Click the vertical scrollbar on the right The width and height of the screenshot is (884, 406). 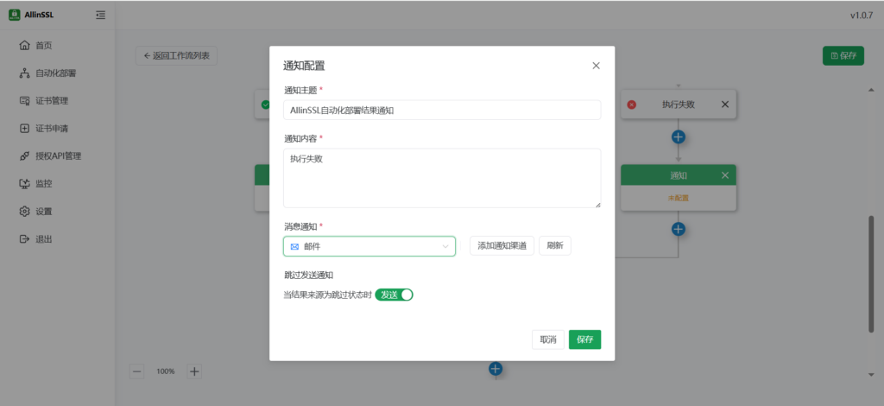click(870, 272)
